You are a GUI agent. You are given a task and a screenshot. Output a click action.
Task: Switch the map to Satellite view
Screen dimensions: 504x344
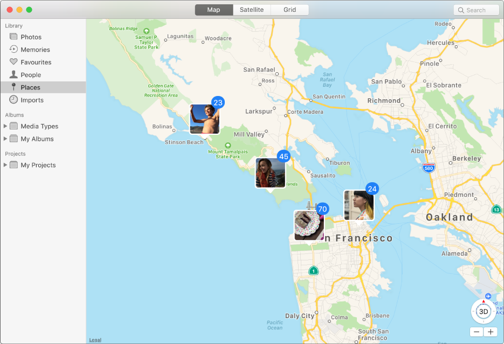pos(251,10)
